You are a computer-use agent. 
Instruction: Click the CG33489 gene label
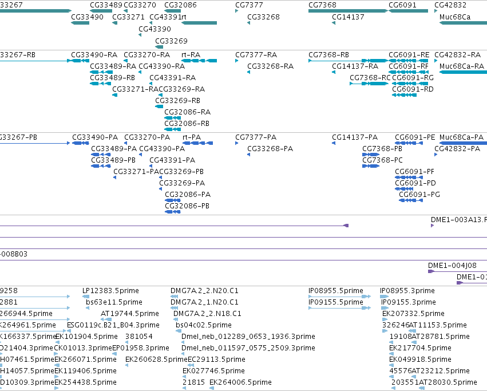[x=106, y=5]
